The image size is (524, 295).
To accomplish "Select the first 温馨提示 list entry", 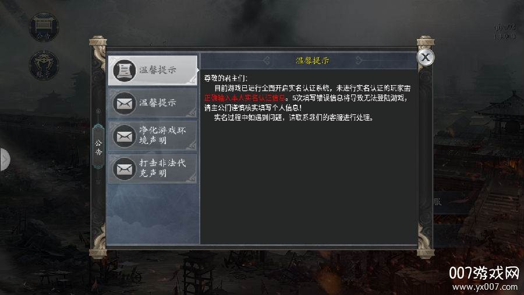I will point(153,70).
